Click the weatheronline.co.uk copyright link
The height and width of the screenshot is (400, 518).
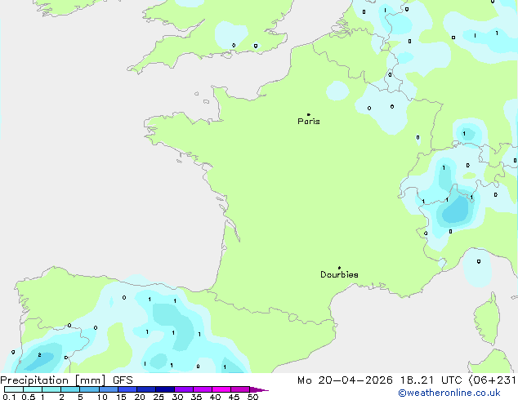point(449,393)
